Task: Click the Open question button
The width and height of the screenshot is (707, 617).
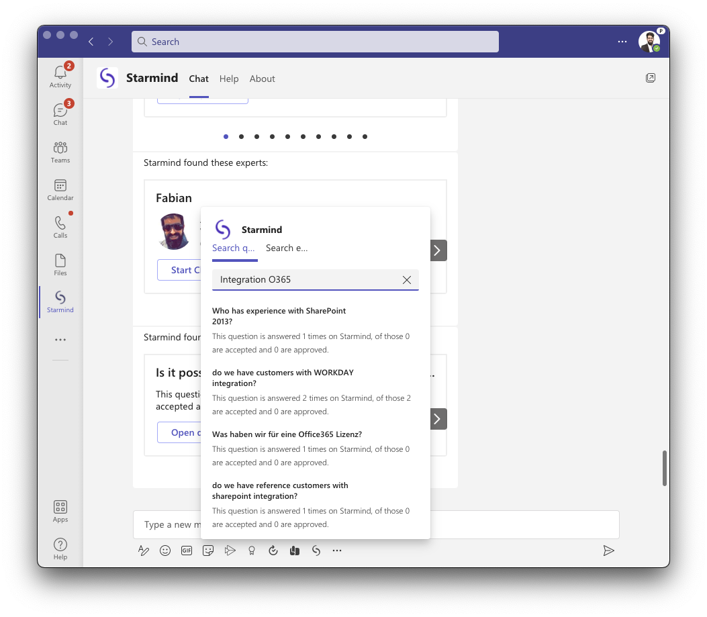Action: pyautogui.click(x=179, y=432)
